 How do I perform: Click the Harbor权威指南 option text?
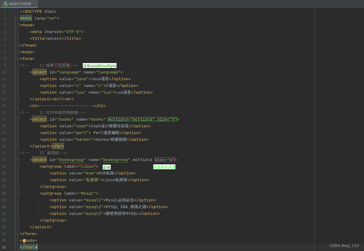click(111, 140)
